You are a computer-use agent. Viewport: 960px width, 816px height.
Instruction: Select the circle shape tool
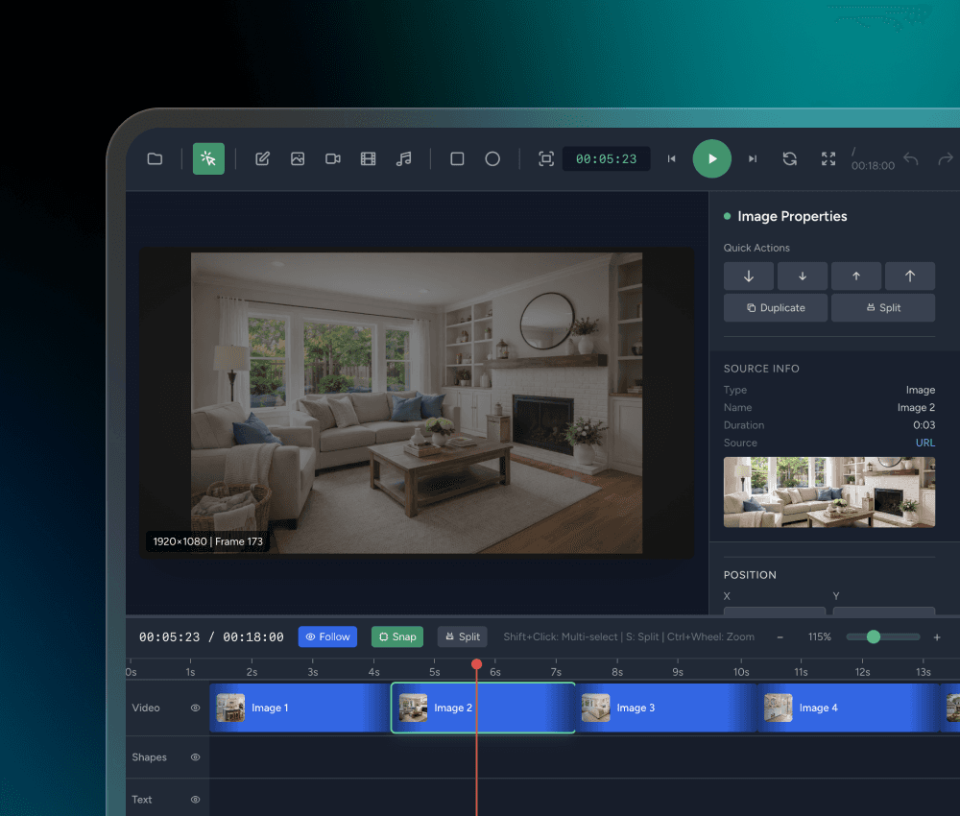[x=492, y=159]
